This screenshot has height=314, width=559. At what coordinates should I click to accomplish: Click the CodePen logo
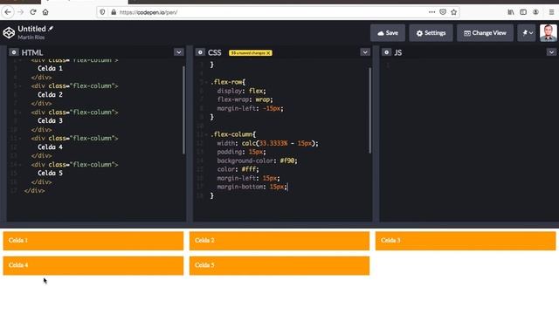pyautogui.click(x=9, y=33)
